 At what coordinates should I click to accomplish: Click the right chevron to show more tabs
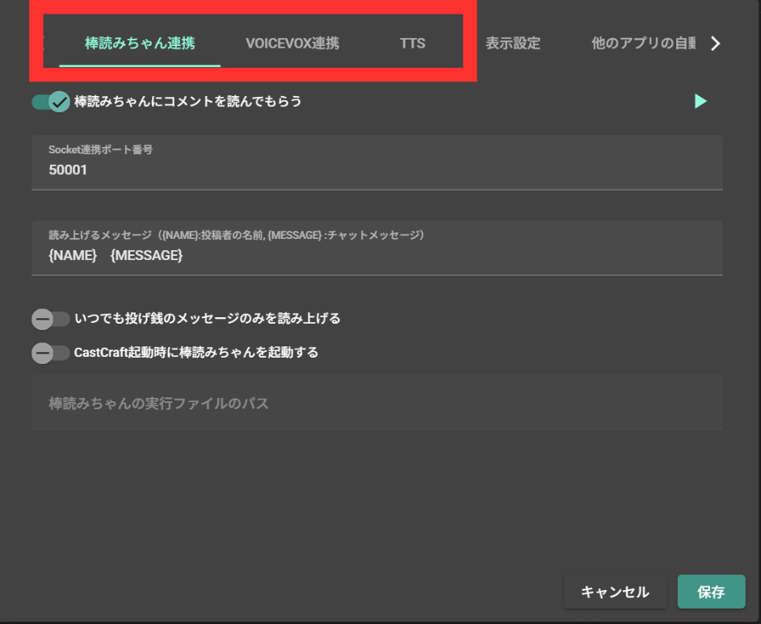point(716,44)
